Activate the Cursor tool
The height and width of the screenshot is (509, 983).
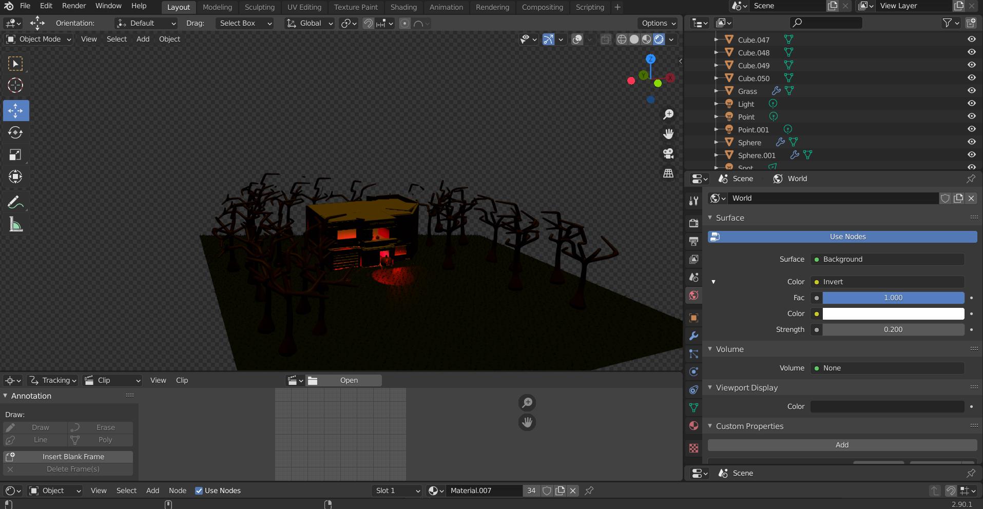click(x=15, y=85)
